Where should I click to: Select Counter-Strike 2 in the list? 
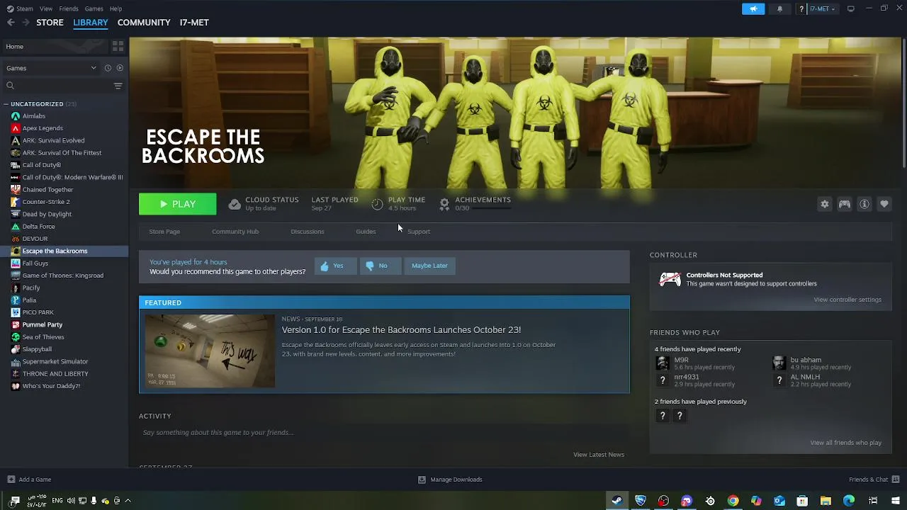(x=46, y=202)
